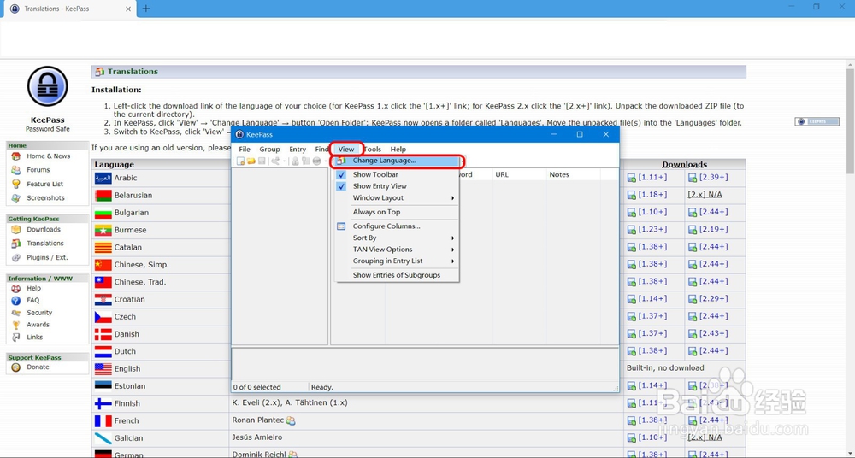Download the Dutch [1.38+] translation
The width and height of the screenshot is (855, 458).
tap(652, 351)
